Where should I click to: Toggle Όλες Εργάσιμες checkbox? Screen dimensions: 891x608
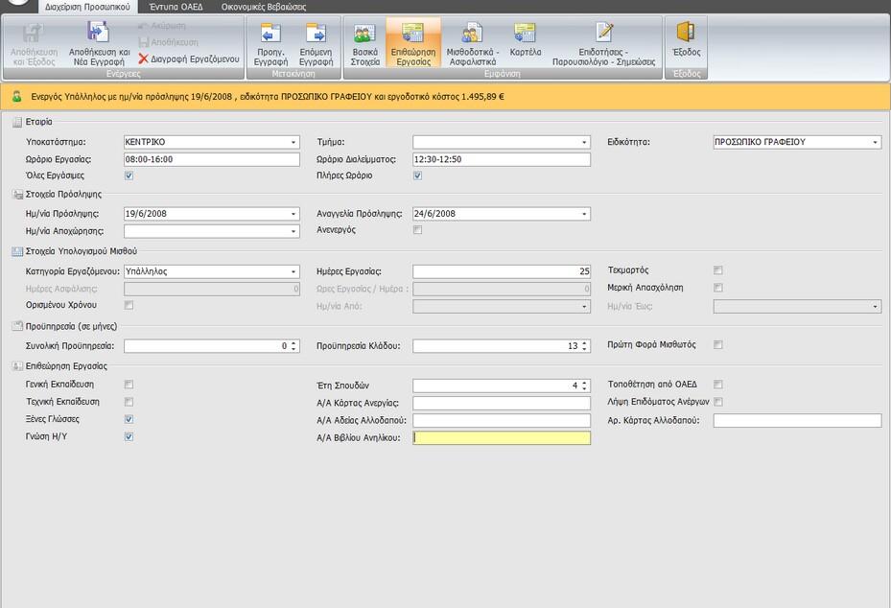(x=129, y=175)
